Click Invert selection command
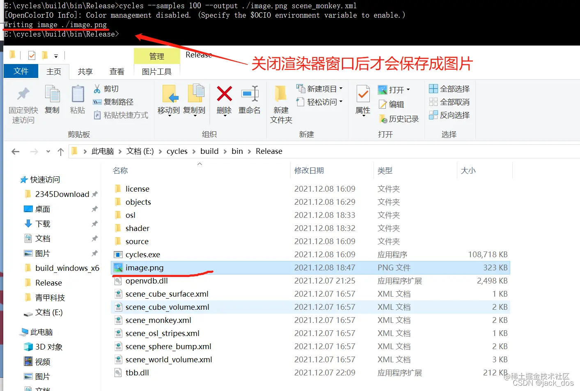The height and width of the screenshot is (391, 580). coord(449,115)
